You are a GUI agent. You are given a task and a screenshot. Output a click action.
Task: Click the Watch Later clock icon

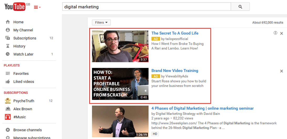8,54
